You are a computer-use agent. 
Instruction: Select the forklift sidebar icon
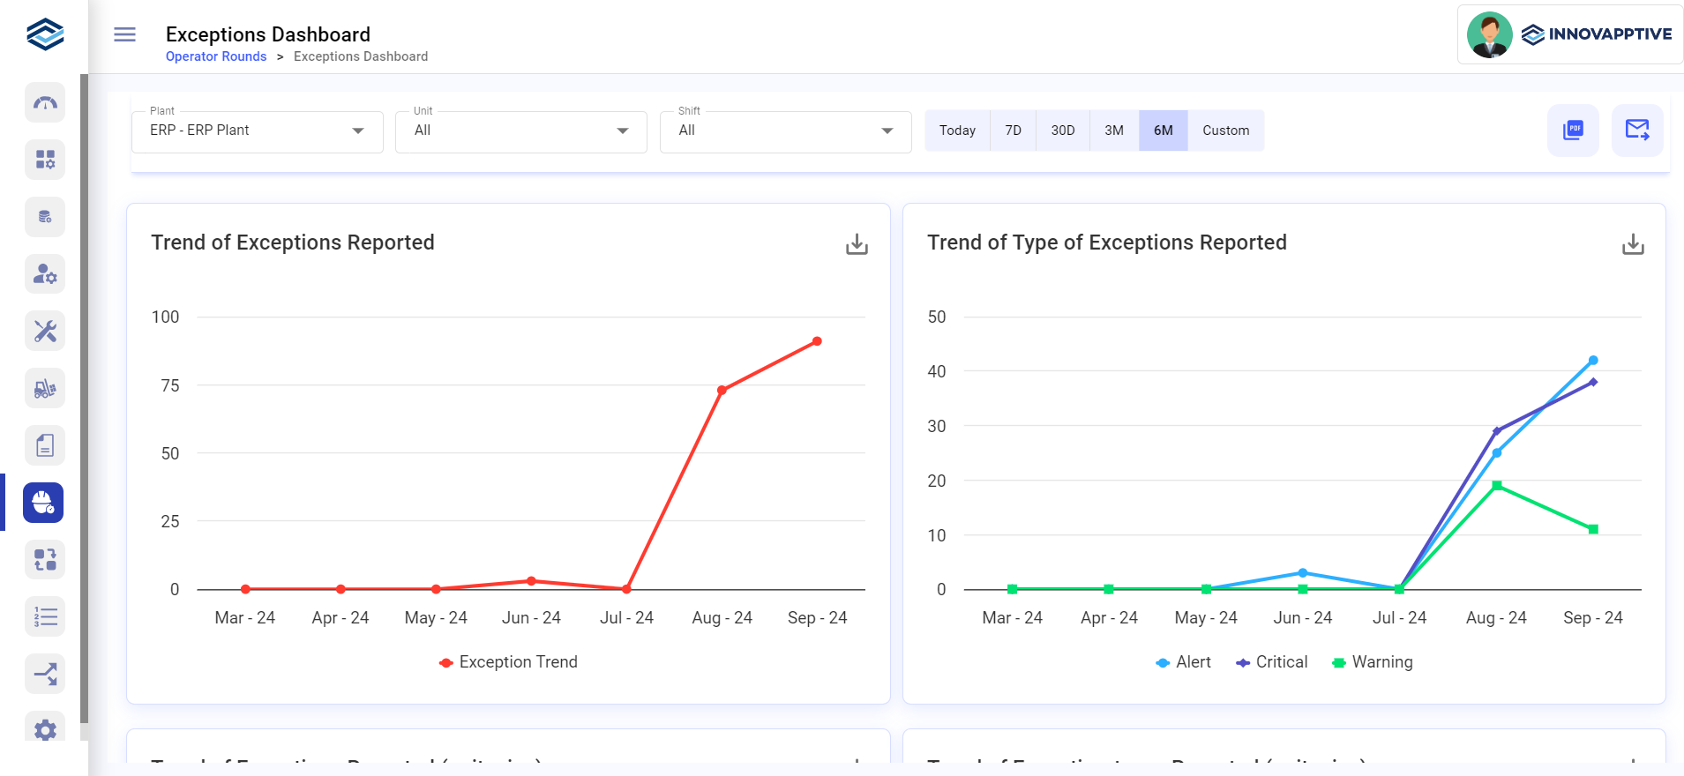(45, 389)
